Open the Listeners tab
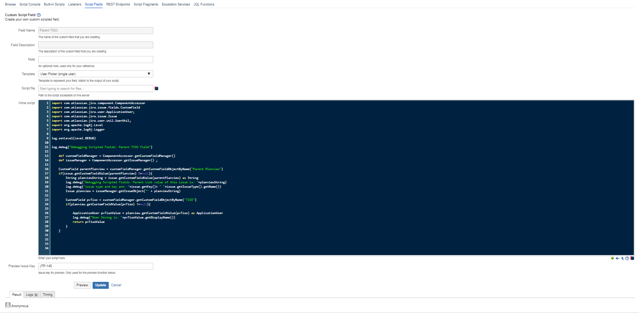Viewport: 639px width, 313px height. [x=75, y=4]
